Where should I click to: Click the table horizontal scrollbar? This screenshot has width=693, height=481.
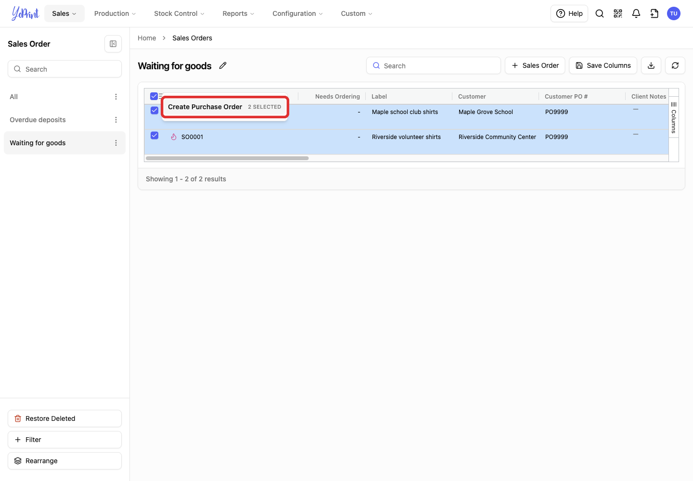[227, 158]
